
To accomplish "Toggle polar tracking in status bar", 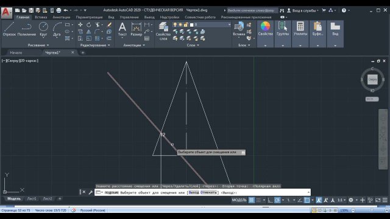I will click(277, 200).
